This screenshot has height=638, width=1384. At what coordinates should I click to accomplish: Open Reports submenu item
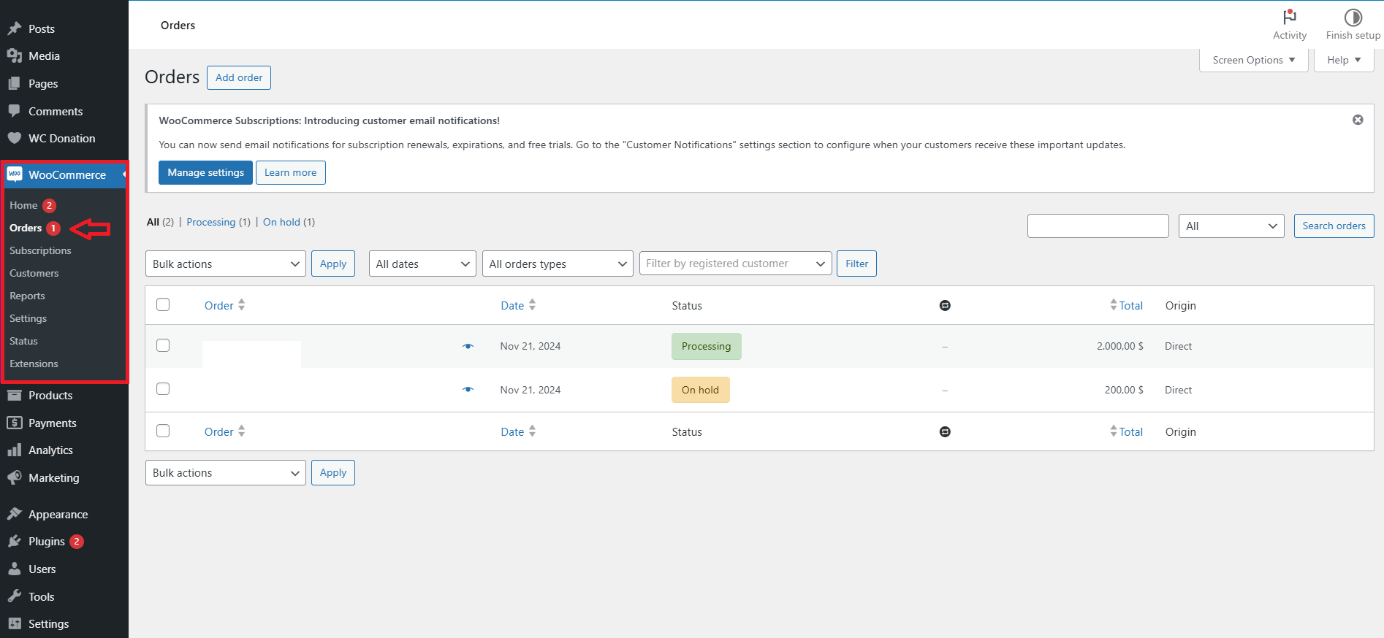click(x=27, y=296)
